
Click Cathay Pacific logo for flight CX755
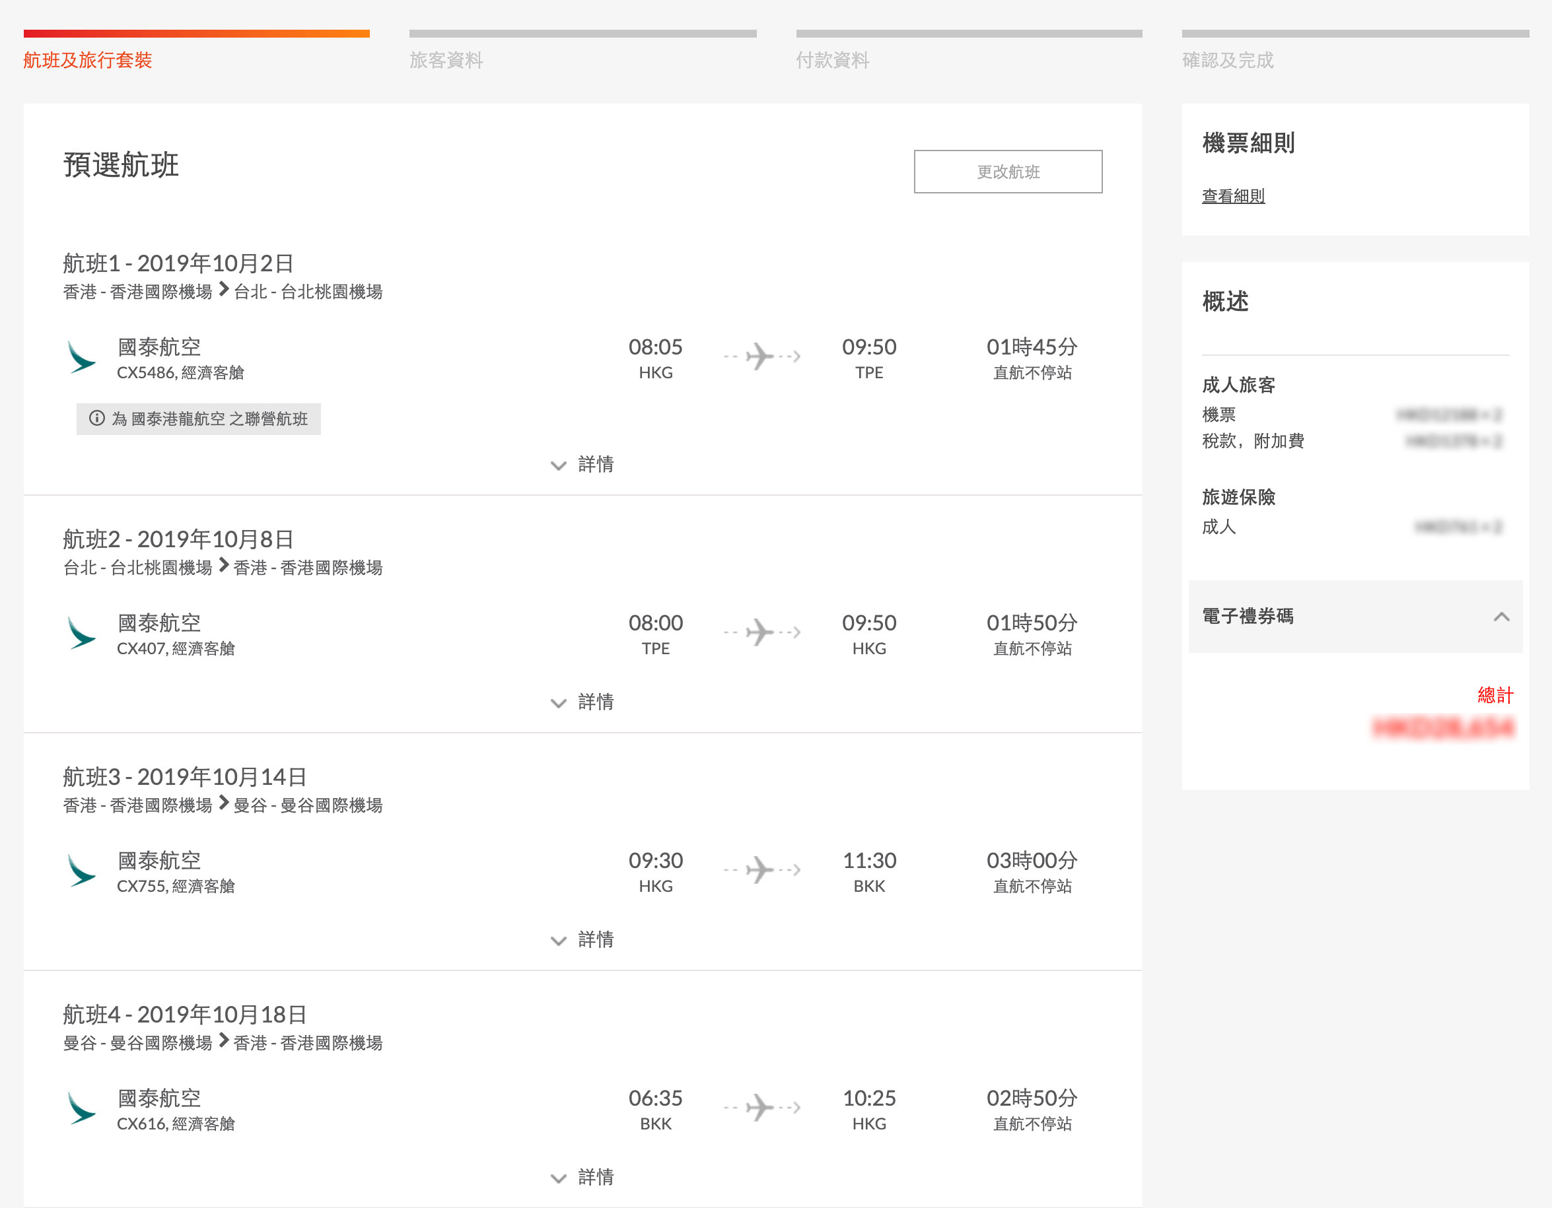click(x=82, y=871)
